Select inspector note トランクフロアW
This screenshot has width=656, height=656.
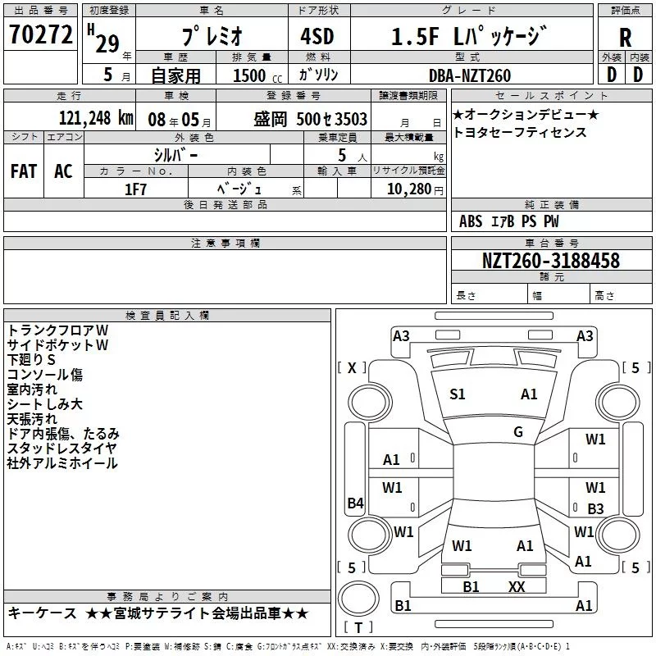[58, 330]
